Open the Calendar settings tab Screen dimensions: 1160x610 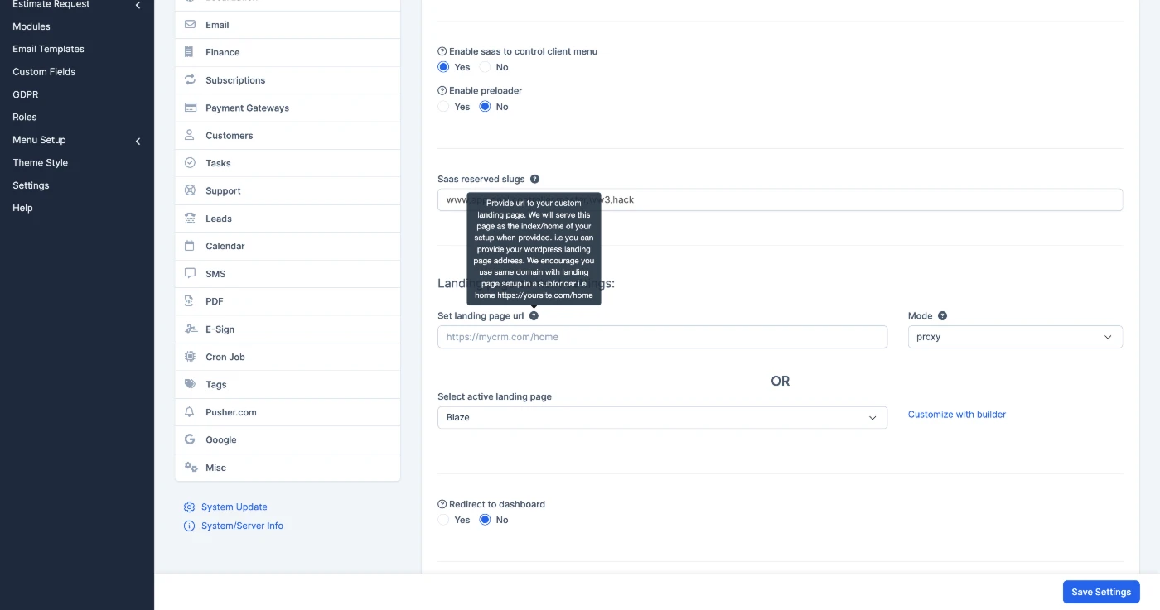click(288, 246)
